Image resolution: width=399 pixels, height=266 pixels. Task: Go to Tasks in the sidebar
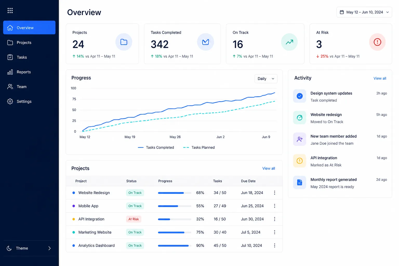click(29, 57)
